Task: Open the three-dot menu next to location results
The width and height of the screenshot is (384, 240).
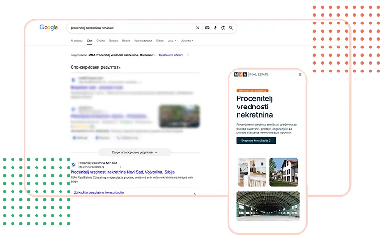Action: [188, 55]
